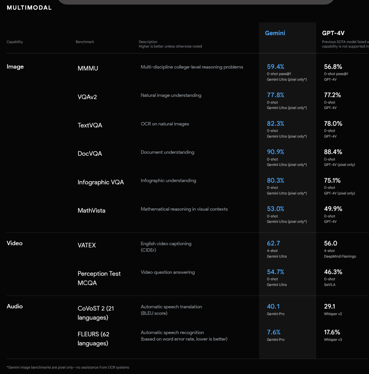Screen dimensions: 369x374
Task: Click Gemini's 82.3% TextVQA score
Action: pos(275,124)
